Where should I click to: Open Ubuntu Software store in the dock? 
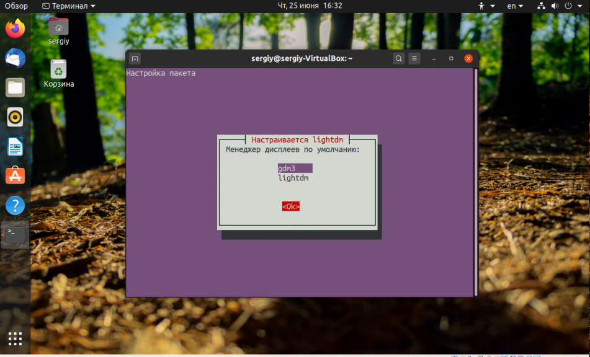click(15, 175)
